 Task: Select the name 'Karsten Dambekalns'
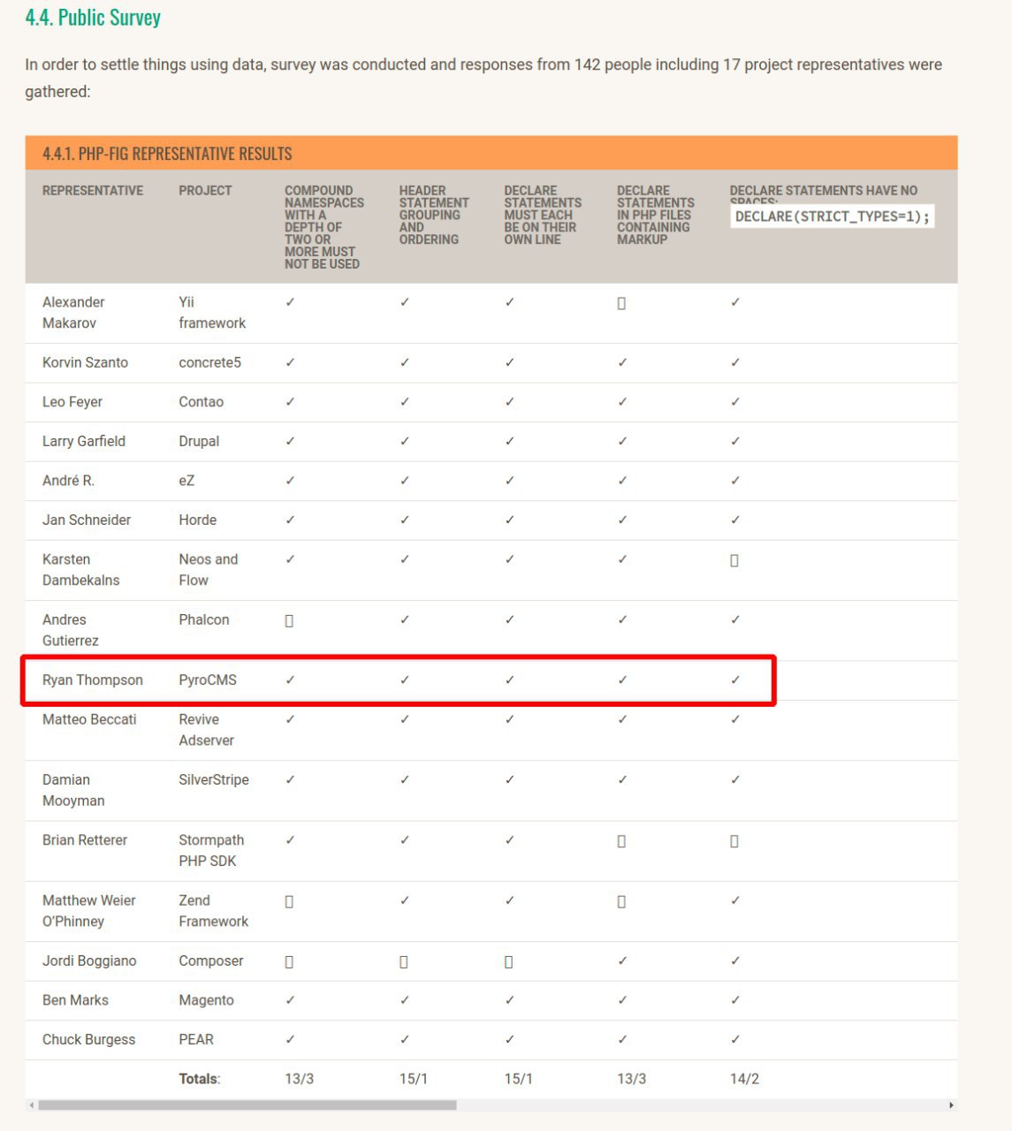80,570
